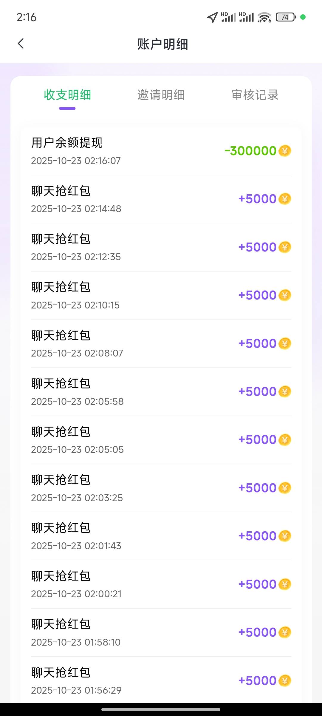Viewport: 322px width, 716px height.
Task: Switch to the 邀请明细 tab
Action: 161,95
